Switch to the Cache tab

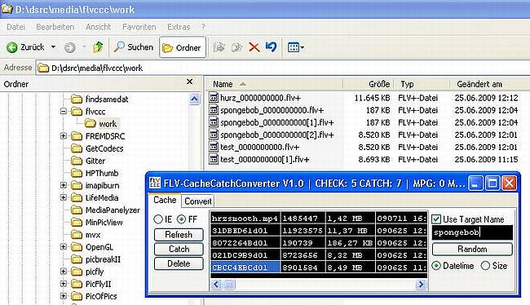point(165,200)
